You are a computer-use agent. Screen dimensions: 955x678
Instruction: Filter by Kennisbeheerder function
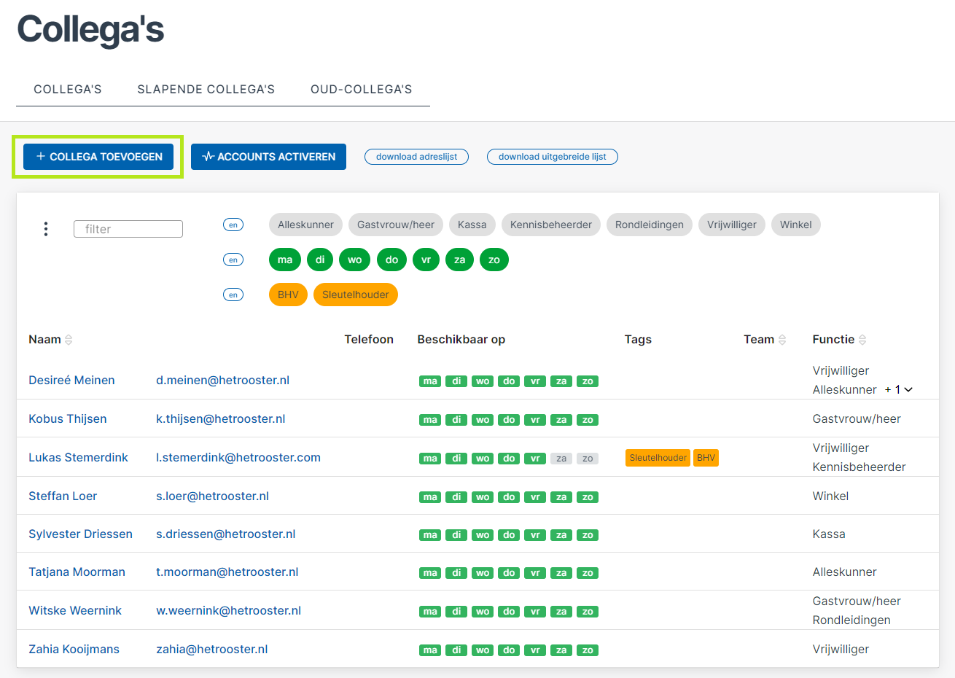(551, 225)
